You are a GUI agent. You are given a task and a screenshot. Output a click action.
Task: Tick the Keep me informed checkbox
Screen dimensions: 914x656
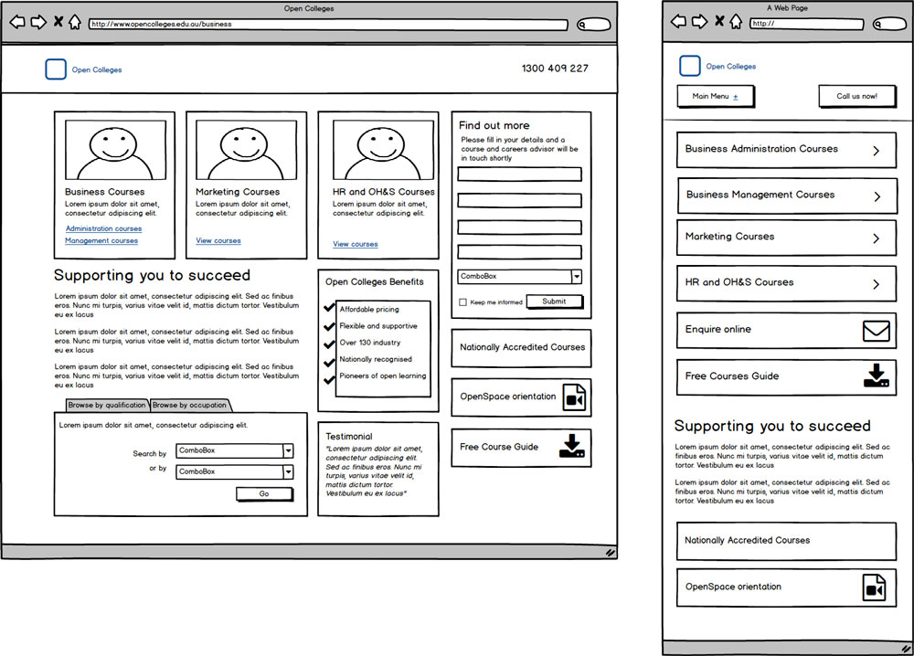tap(462, 302)
